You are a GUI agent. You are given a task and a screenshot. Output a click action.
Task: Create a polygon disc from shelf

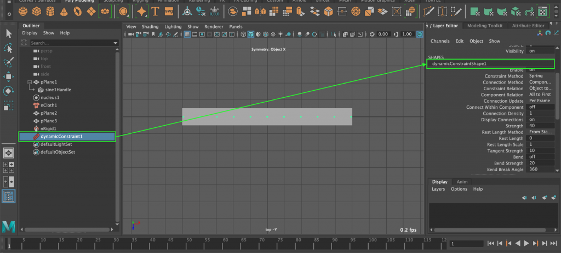coord(105,12)
